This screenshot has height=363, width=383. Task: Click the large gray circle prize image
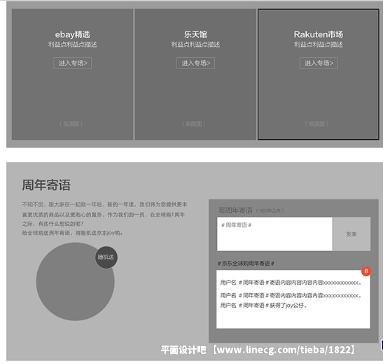coord(75,282)
